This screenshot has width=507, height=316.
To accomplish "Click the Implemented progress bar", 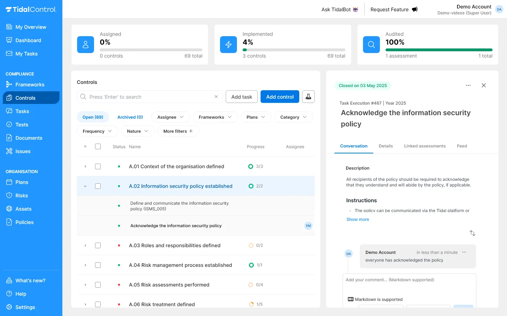I will point(294,50).
